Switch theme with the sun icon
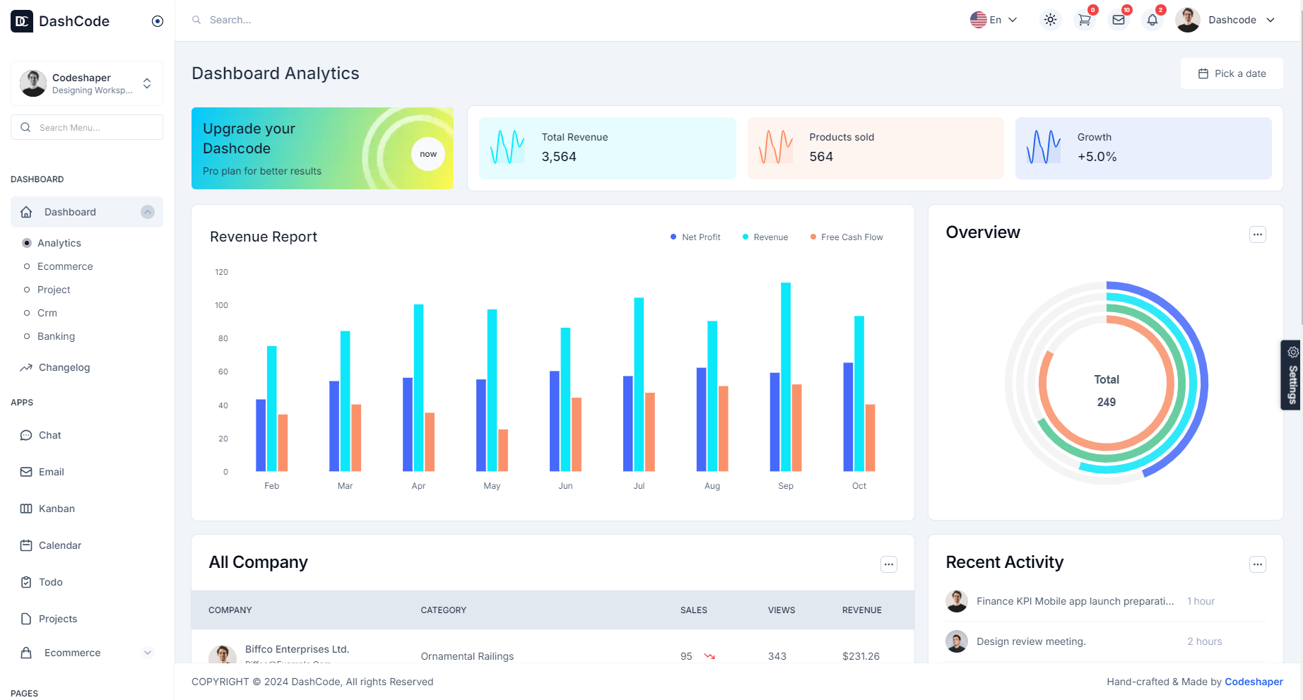 click(1051, 20)
